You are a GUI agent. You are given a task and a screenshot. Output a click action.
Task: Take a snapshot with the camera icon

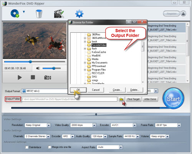(x=48, y=77)
